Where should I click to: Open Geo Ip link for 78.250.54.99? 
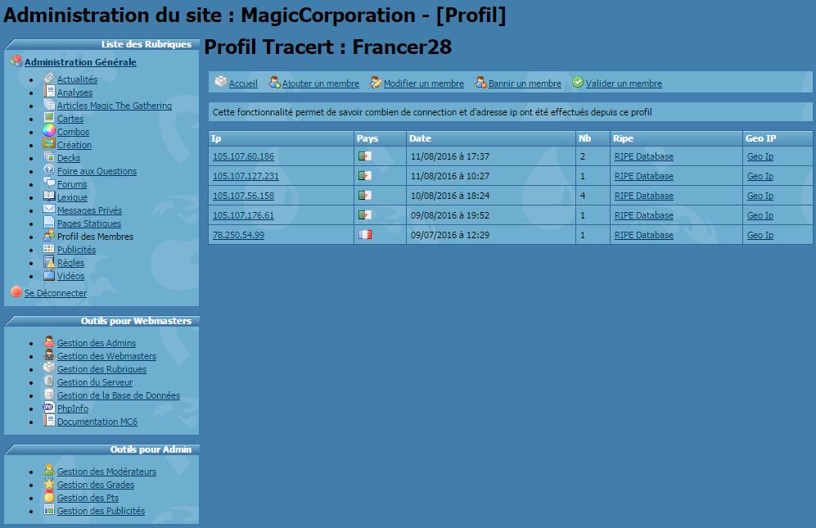(x=760, y=235)
